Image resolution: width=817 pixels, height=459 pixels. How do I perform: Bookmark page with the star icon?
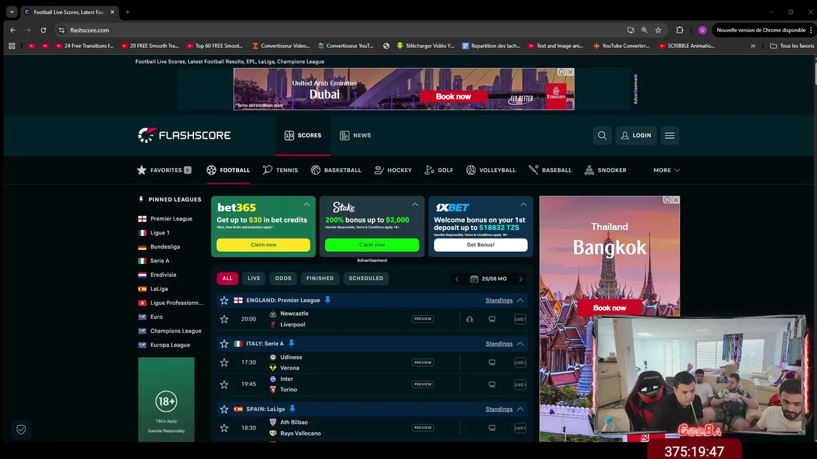click(x=658, y=30)
